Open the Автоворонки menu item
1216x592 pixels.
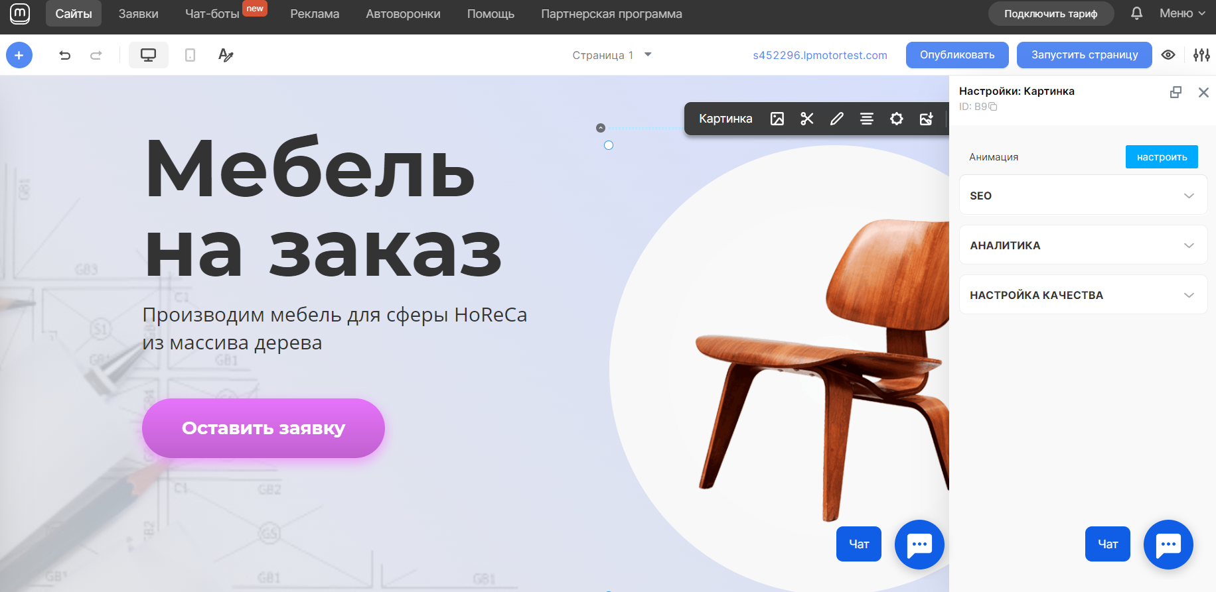click(403, 14)
